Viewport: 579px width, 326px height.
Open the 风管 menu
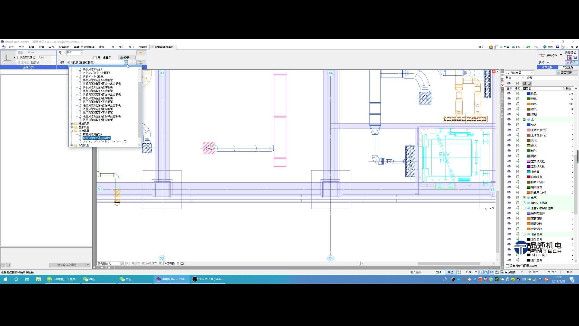41,47
